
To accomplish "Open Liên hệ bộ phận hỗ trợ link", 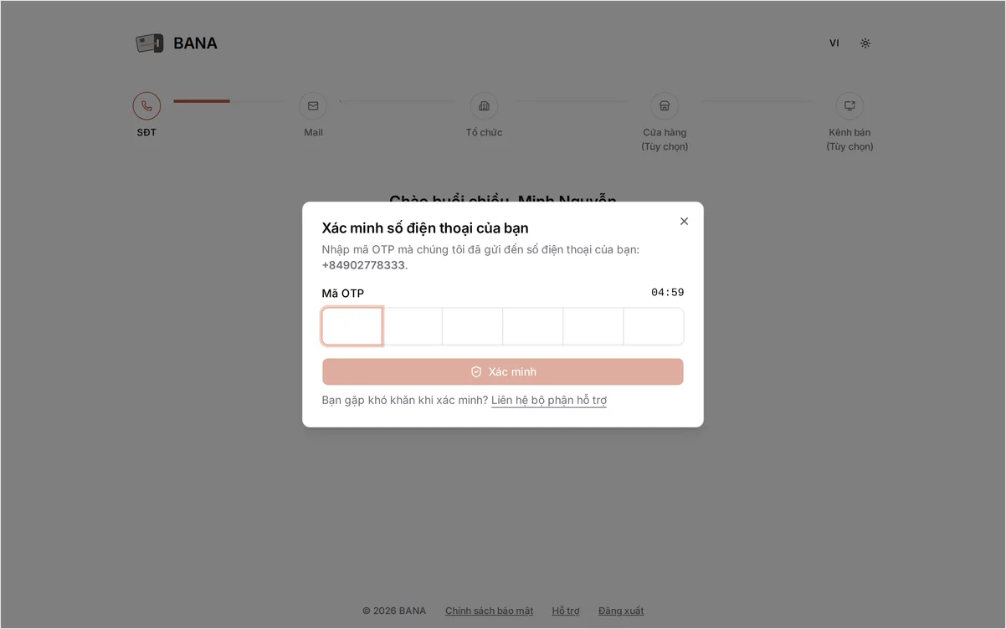I will pos(549,401).
